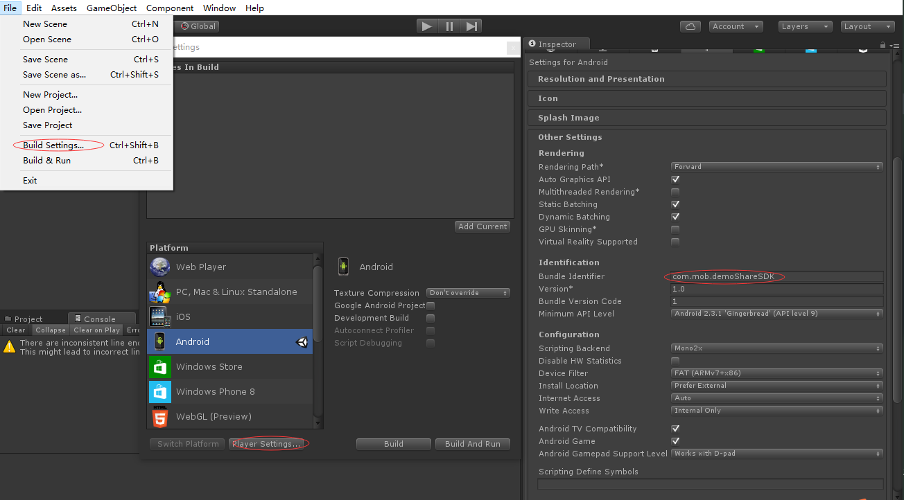Open Install Location dropdown

(x=777, y=386)
